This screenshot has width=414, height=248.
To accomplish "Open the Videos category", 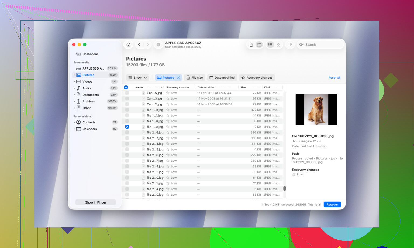I will [x=96, y=82].
